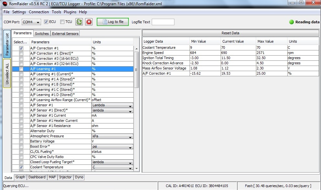This screenshot has width=321, height=190.
Task: Open the Help menu
Action: click(83, 12)
